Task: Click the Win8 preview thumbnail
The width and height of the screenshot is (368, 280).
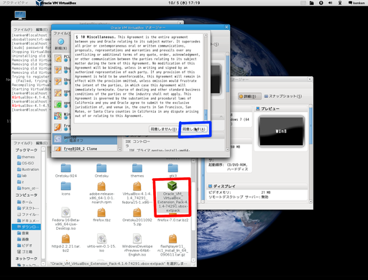Action: click(281, 131)
